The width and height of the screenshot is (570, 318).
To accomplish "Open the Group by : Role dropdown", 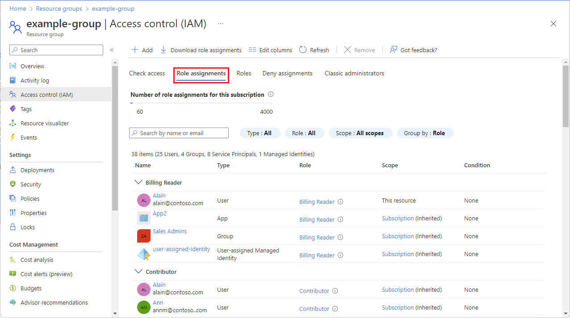I will [x=425, y=132].
